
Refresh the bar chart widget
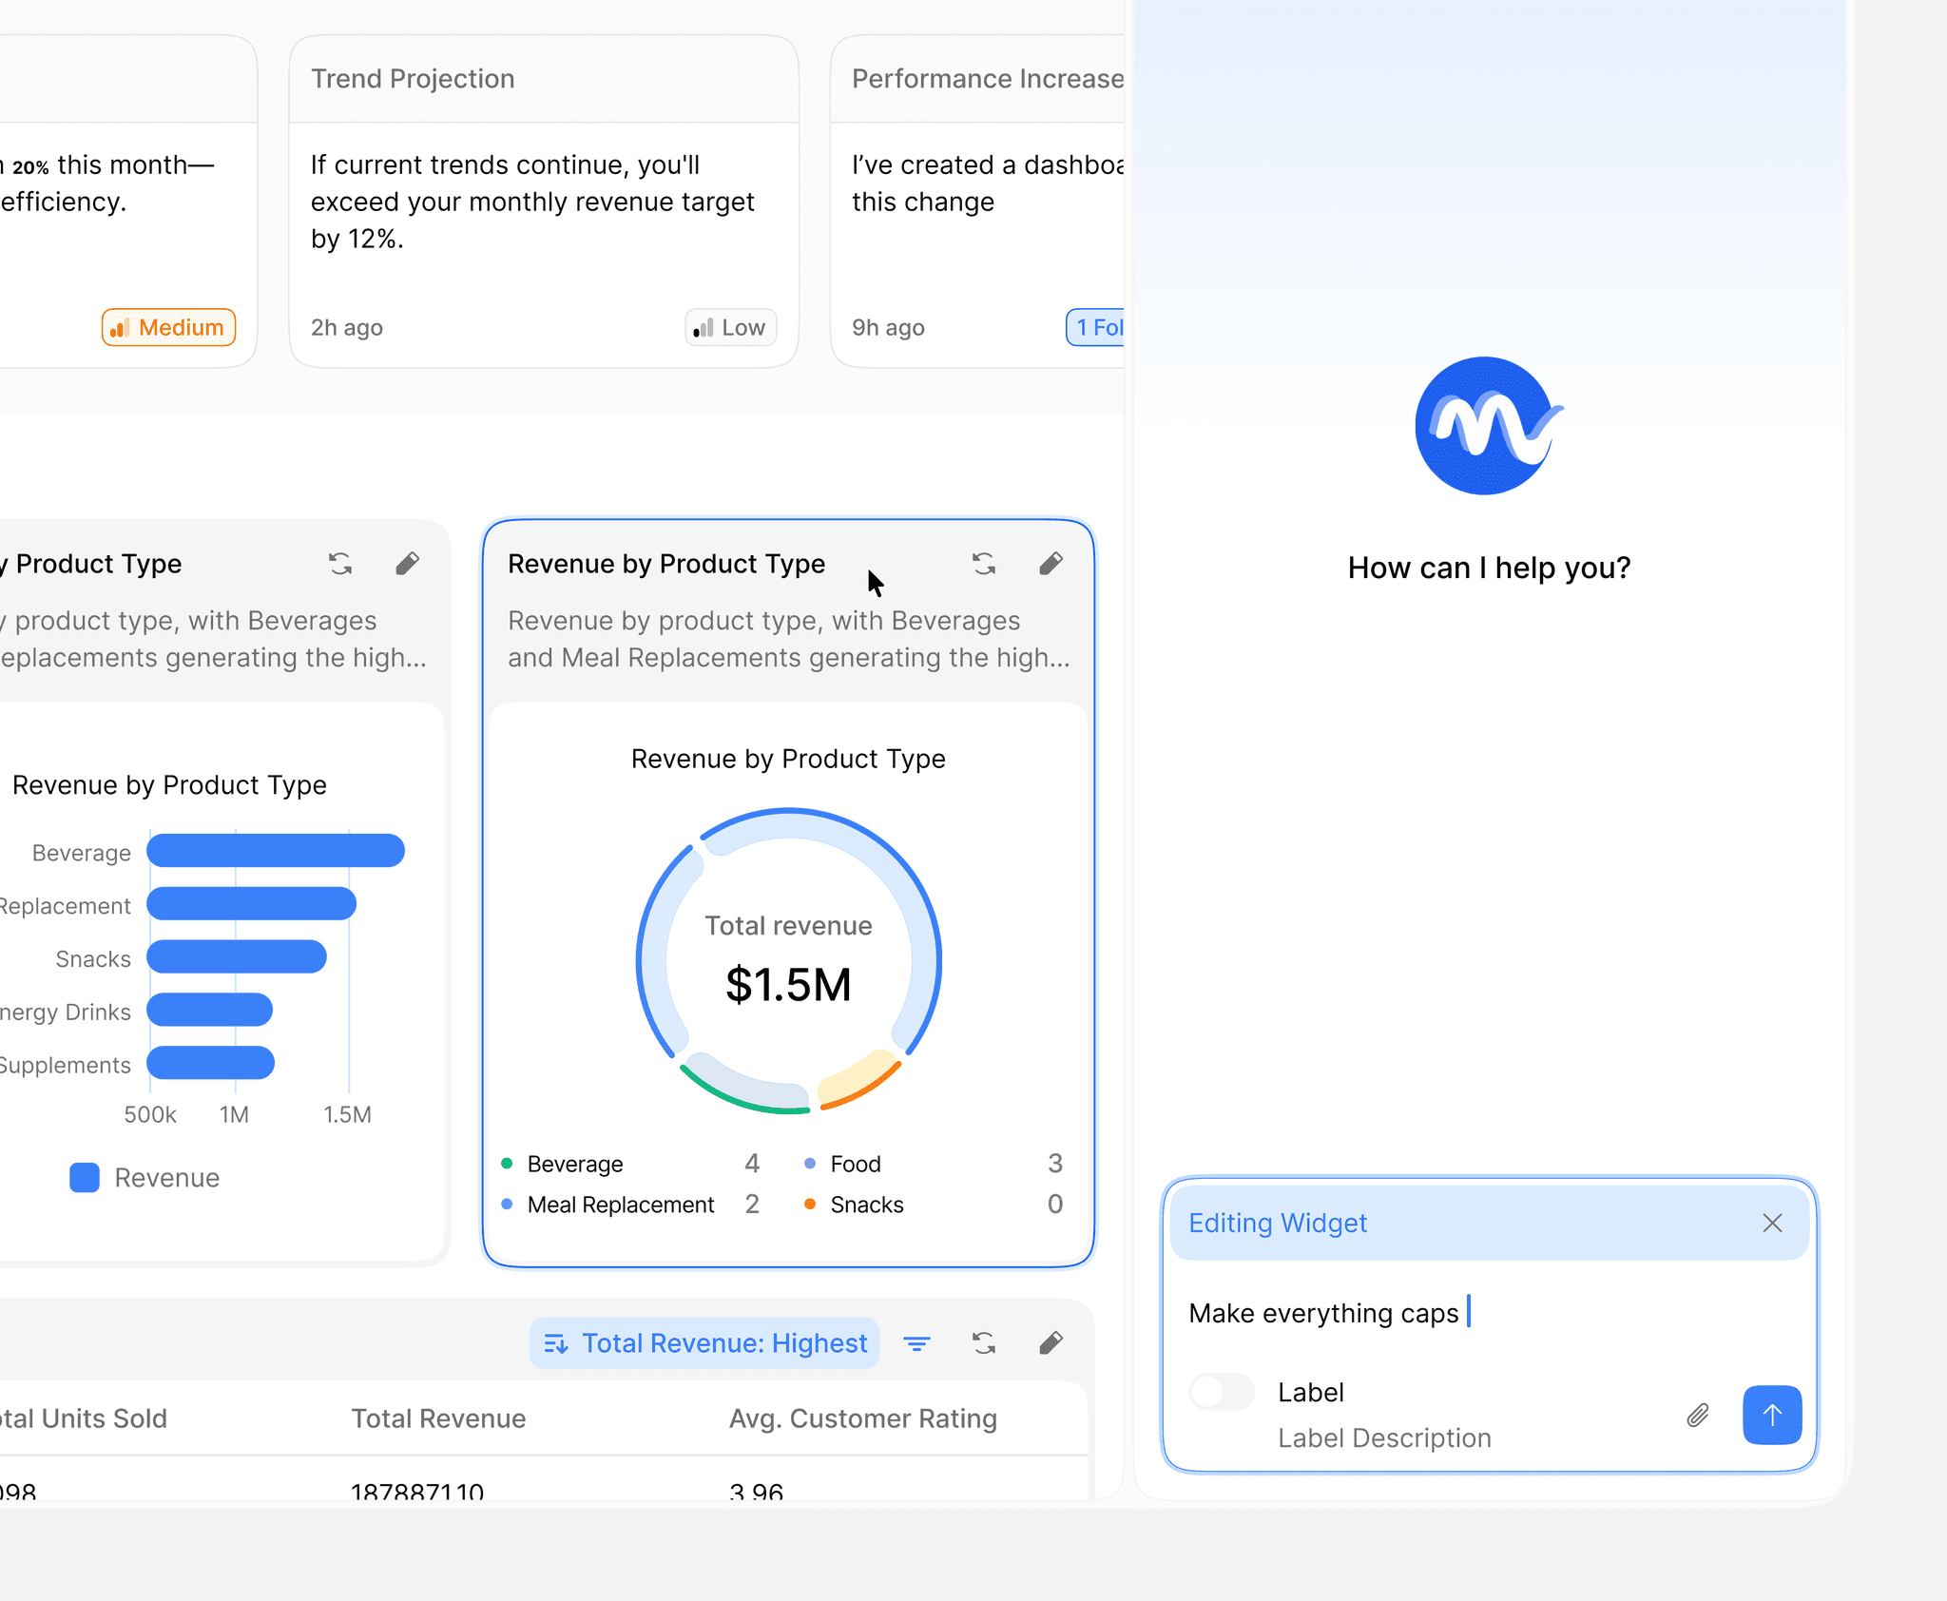point(340,564)
